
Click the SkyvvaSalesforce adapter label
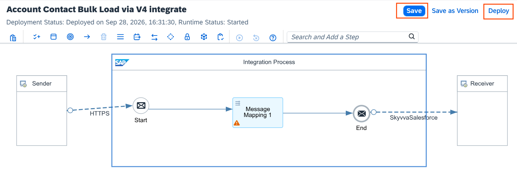click(413, 118)
